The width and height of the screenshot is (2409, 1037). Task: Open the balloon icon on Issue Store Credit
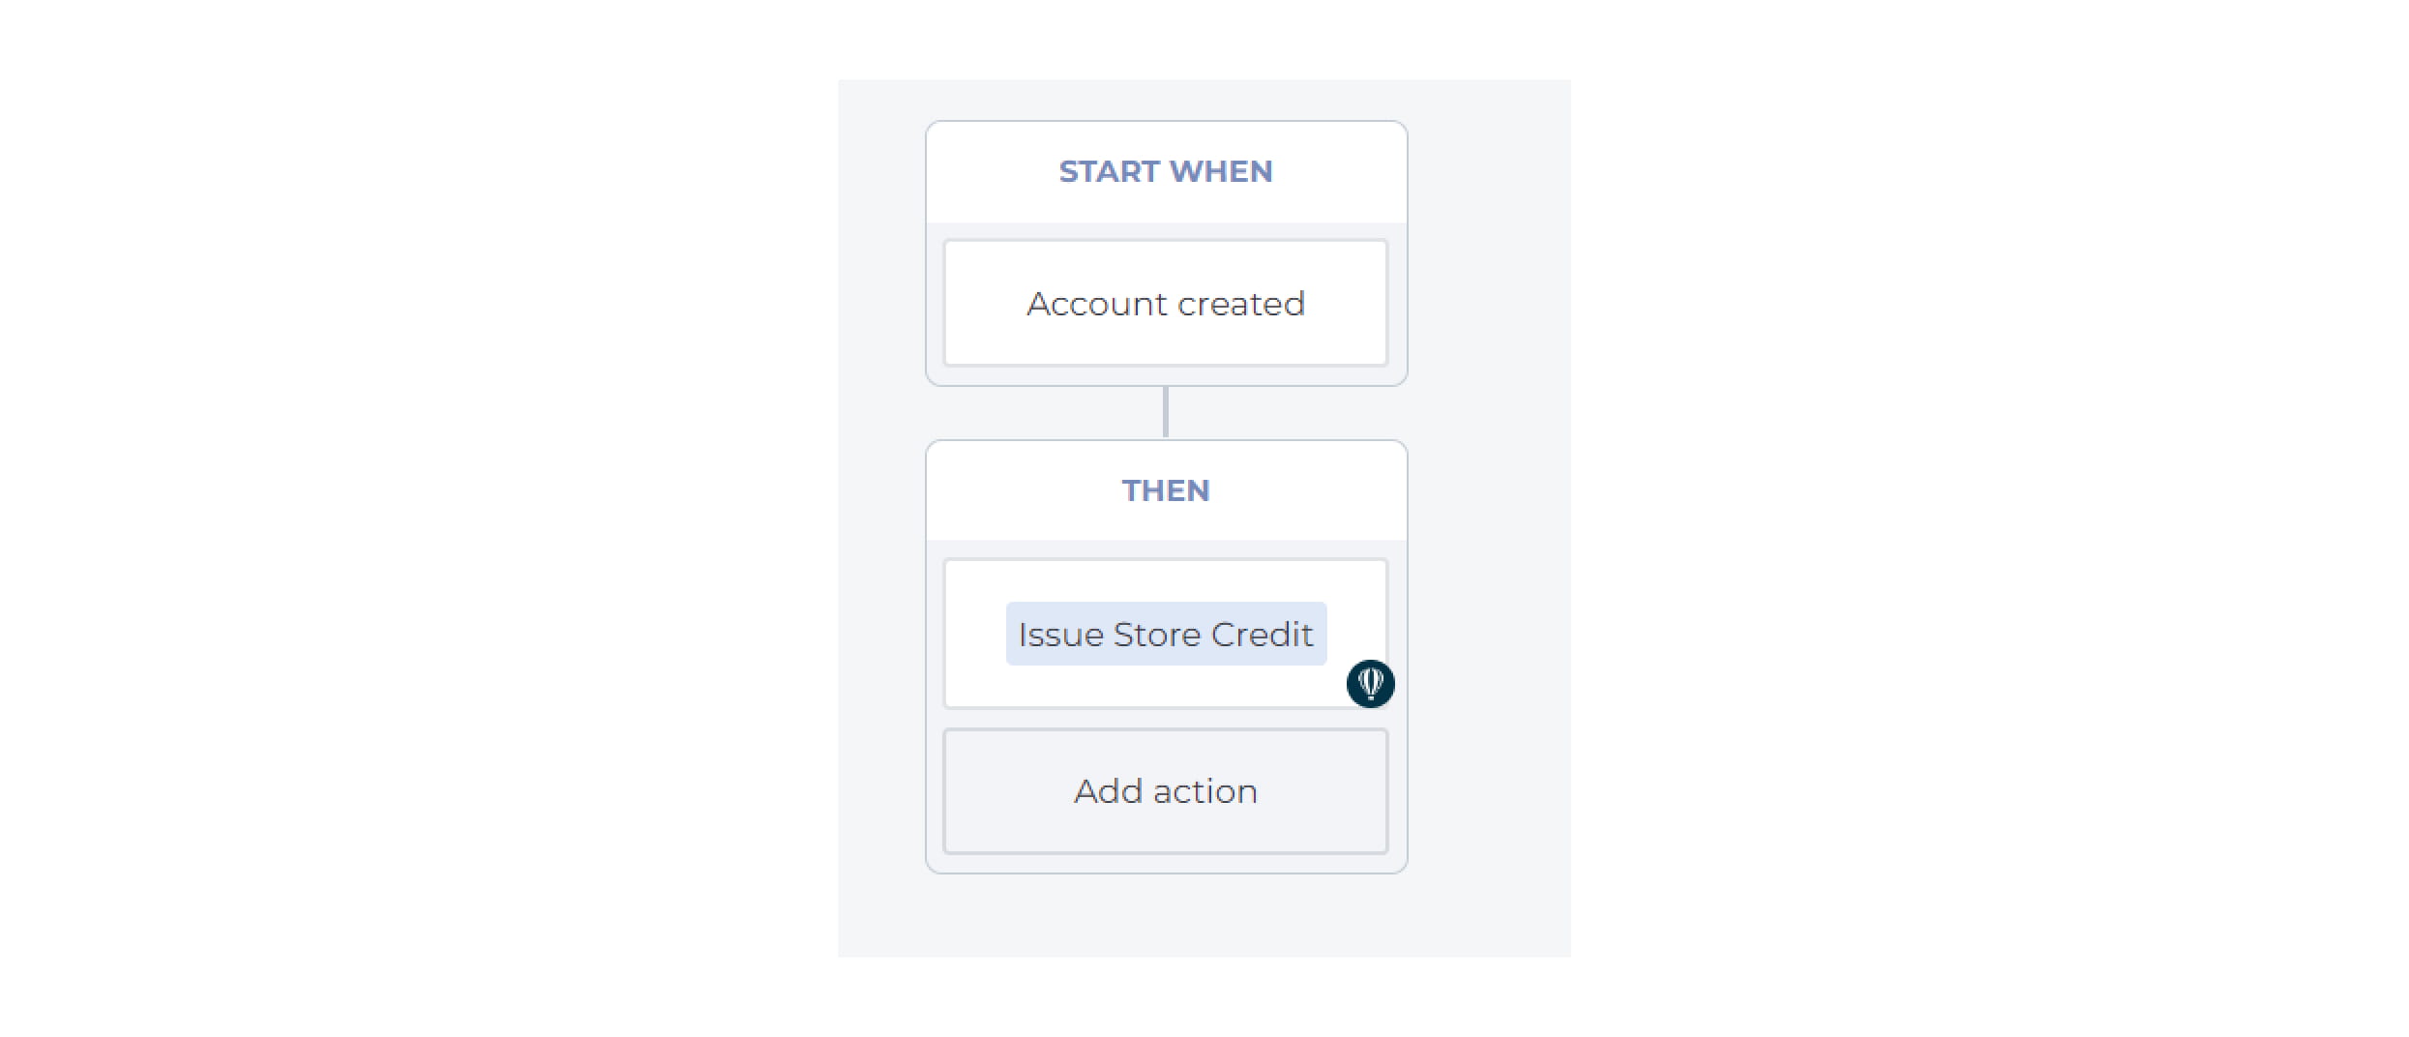point(1370,683)
